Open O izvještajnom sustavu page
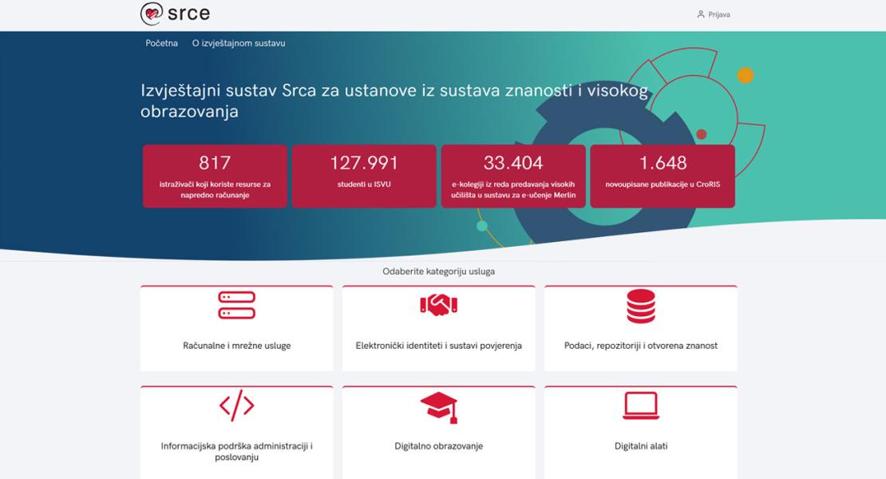The width and height of the screenshot is (886, 479). [239, 43]
